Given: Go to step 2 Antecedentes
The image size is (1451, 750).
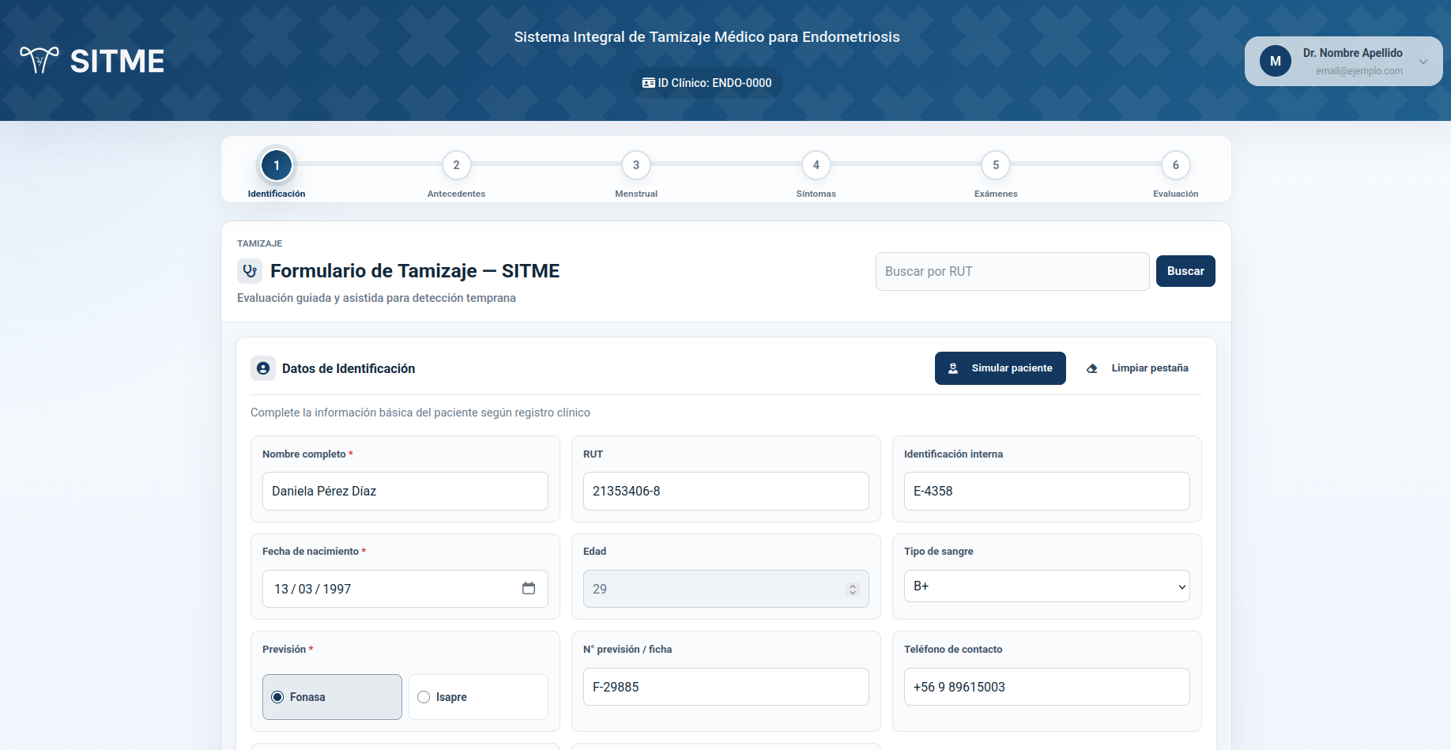Looking at the screenshot, I should [x=456, y=165].
